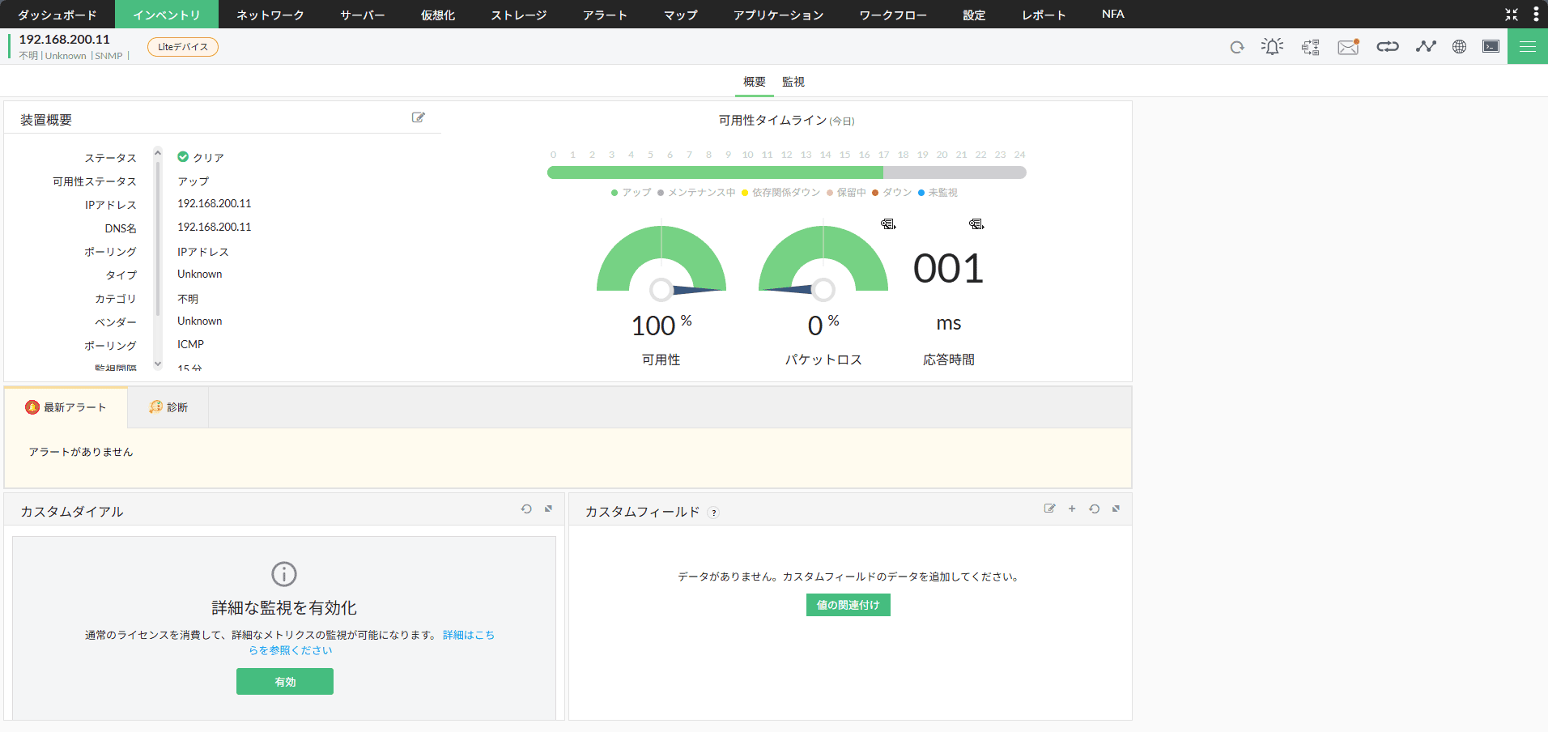Viewport: 1548px width, 732px height.
Task: Click the 保留中 legend entry
Action: [x=846, y=193]
